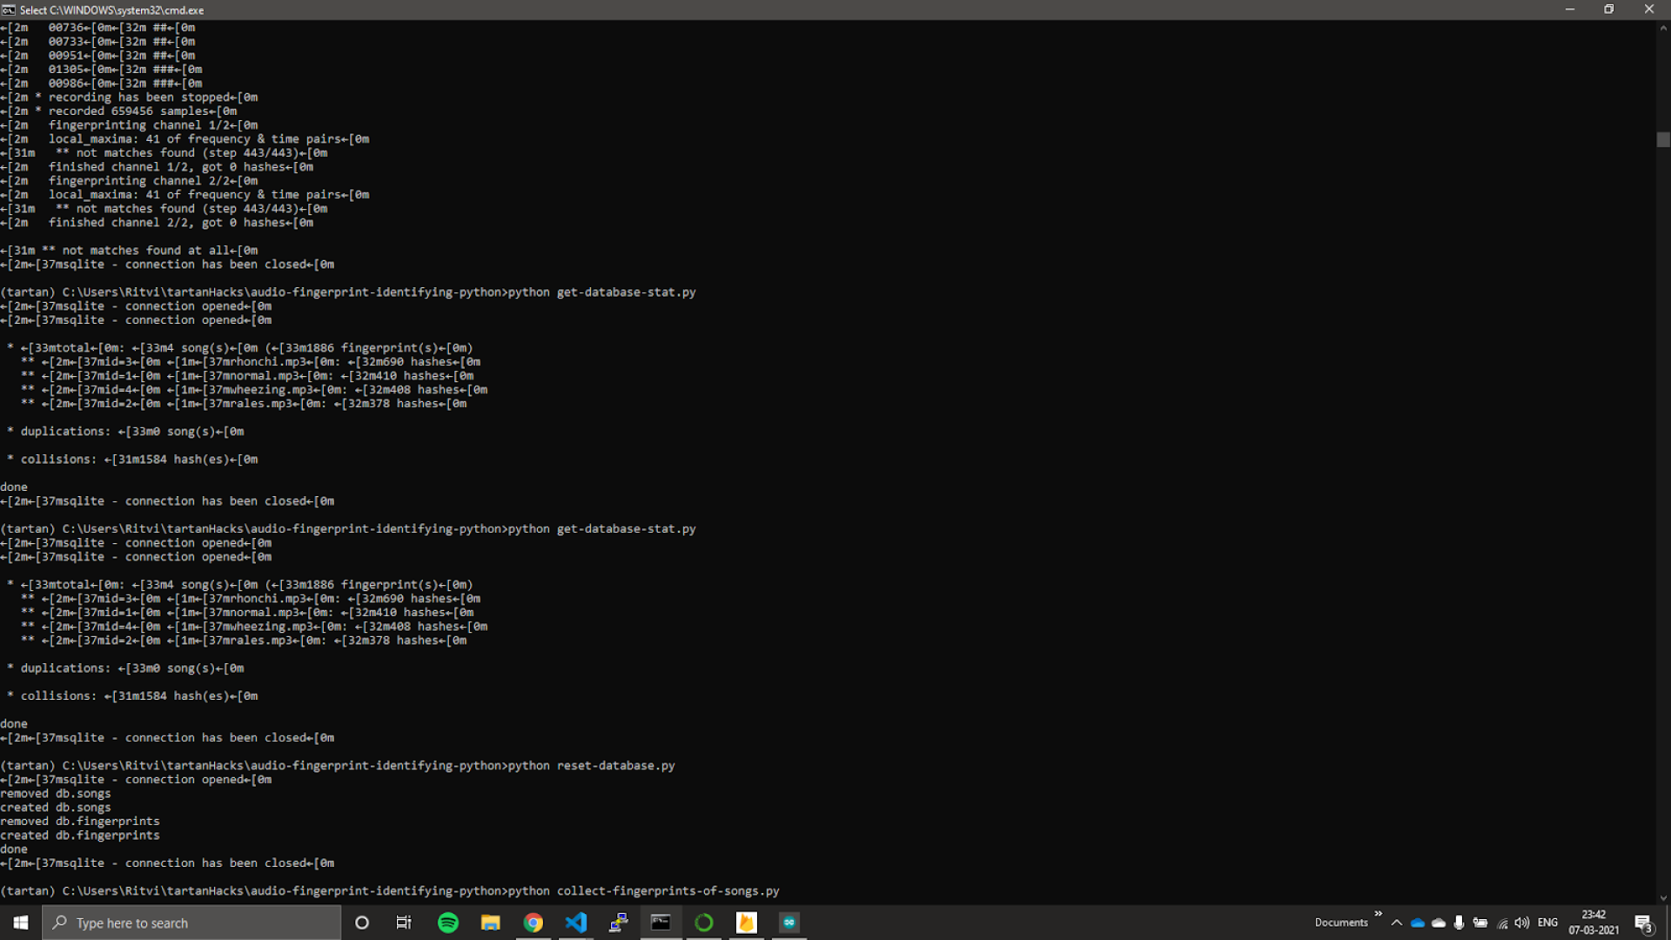This screenshot has height=940, width=1671.
Task: Open Task View from the taskbar
Action: 404,923
